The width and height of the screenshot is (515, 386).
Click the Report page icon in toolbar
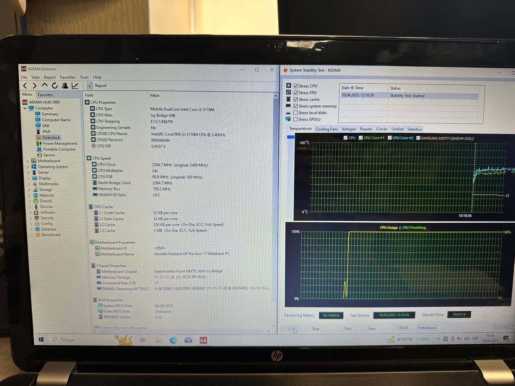click(x=90, y=86)
